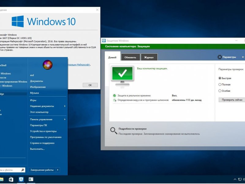This screenshot has width=245, height=184.
Task: Click the search magnifier in Start menu
Action: pyautogui.click(x=23, y=170)
